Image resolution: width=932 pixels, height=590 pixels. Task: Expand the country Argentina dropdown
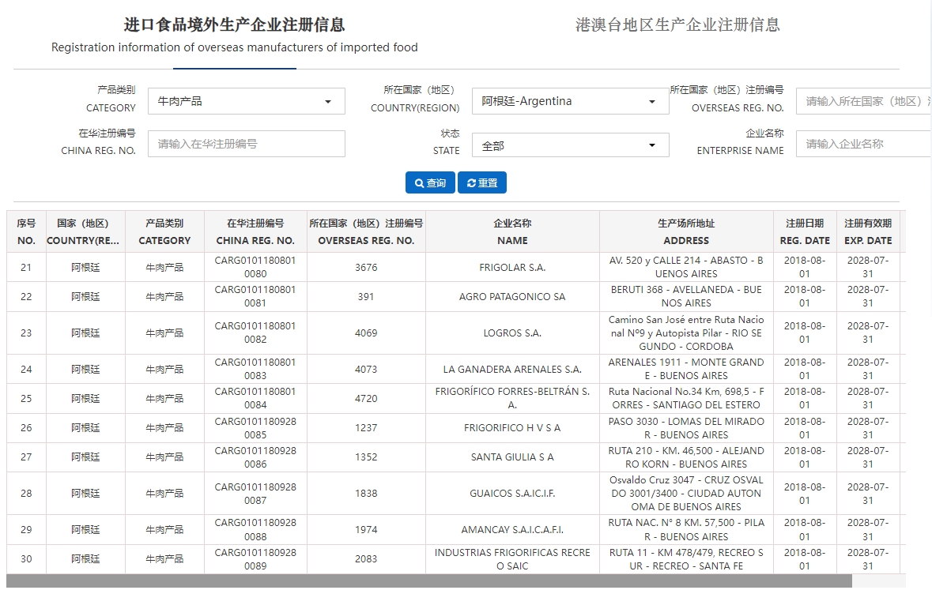click(x=570, y=101)
